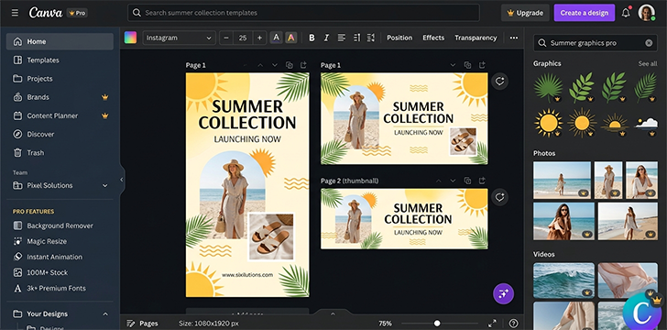The height and width of the screenshot is (330, 667).
Task: Click Page 2 thumbnail down chevron
Action: point(453,181)
